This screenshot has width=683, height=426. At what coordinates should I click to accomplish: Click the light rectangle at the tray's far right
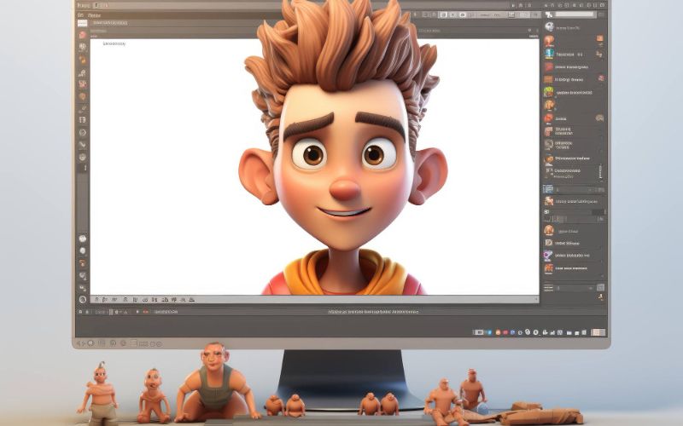point(598,332)
